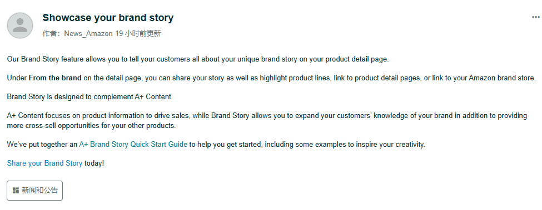The height and width of the screenshot is (210, 542).
Task: Click the 作者 label before the author name
Action: point(49,34)
